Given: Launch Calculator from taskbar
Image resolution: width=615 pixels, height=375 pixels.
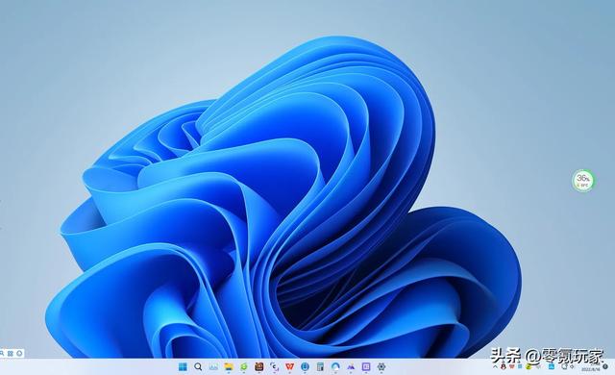Looking at the screenshot, I should [x=320, y=366].
